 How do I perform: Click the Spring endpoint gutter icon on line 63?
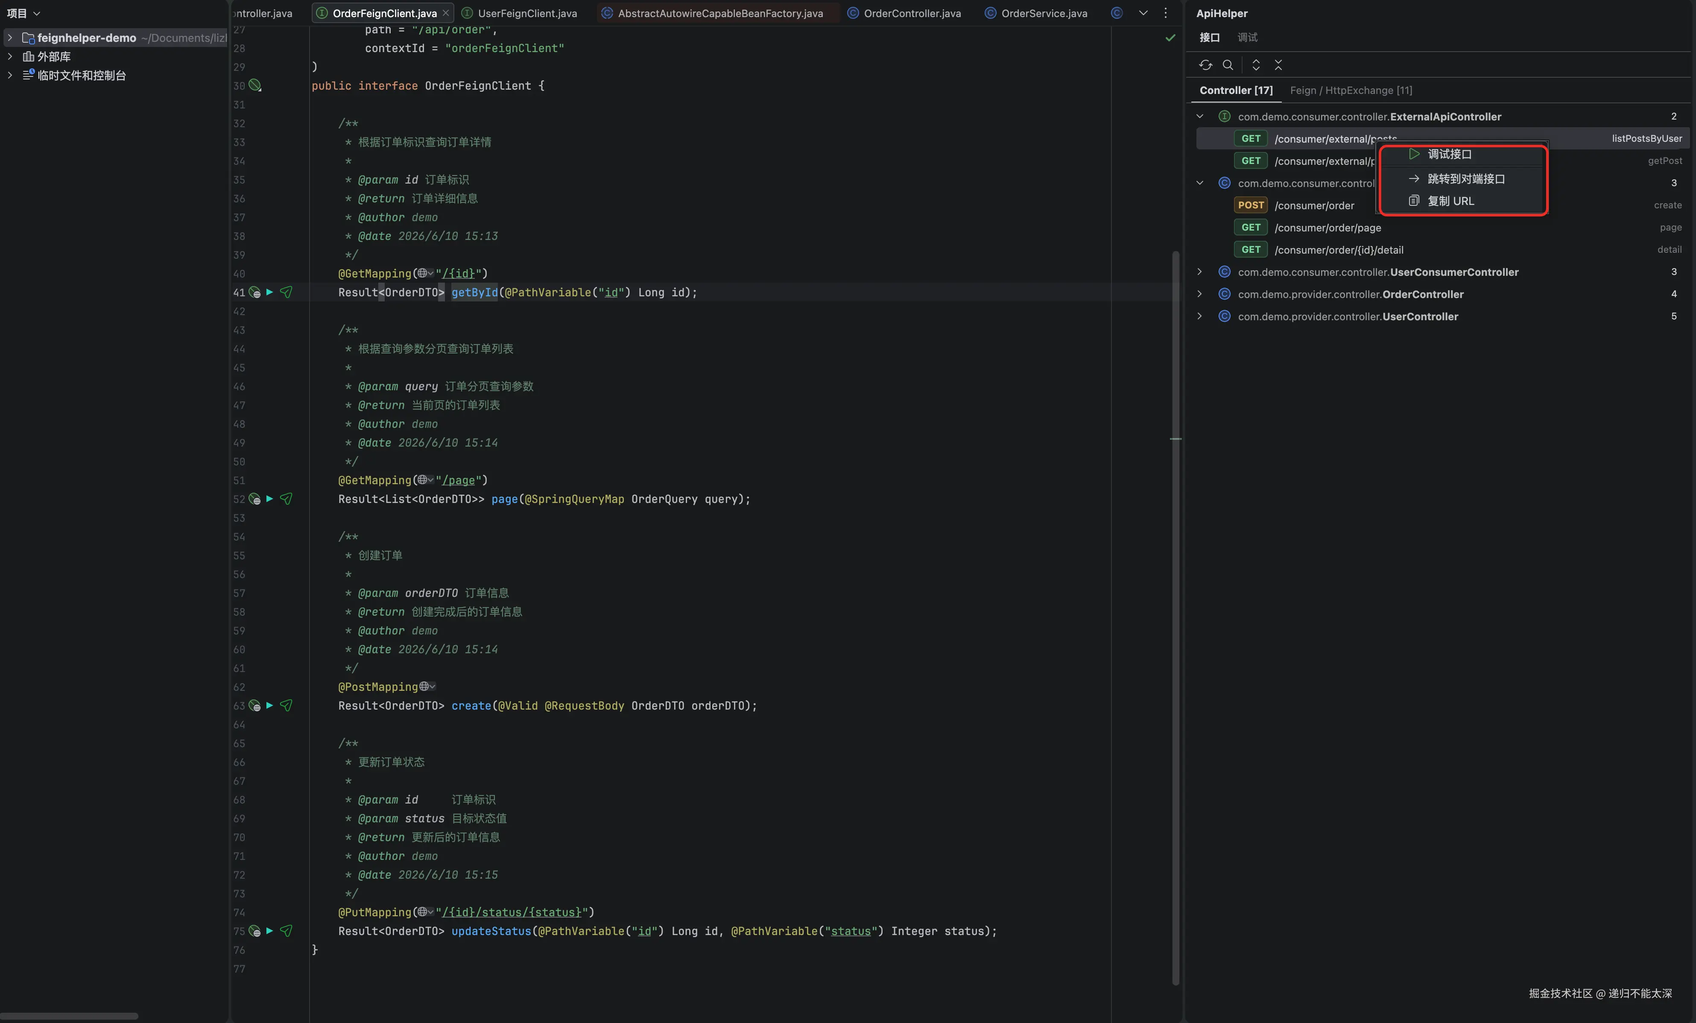(x=254, y=706)
